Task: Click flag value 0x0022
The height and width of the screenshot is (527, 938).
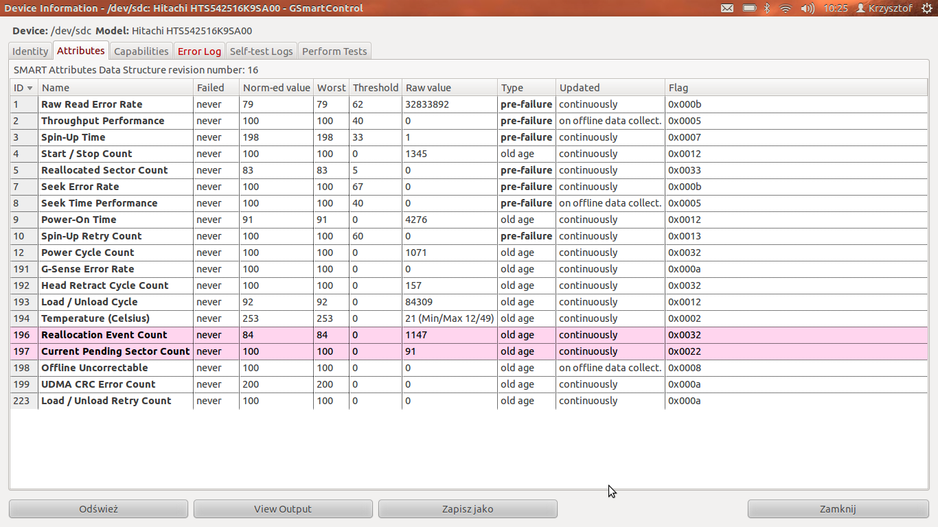Action: 685,351
